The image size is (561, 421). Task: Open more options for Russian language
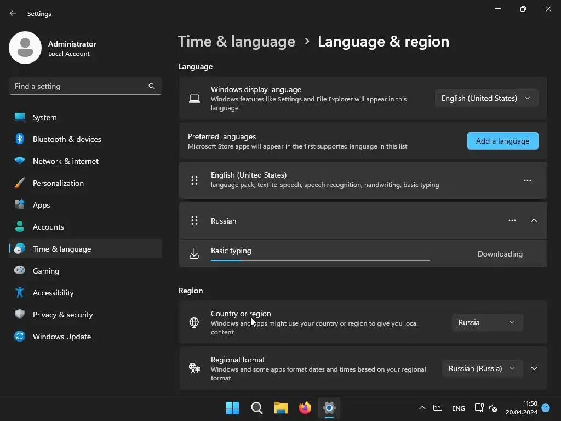[x=512, y=220]
